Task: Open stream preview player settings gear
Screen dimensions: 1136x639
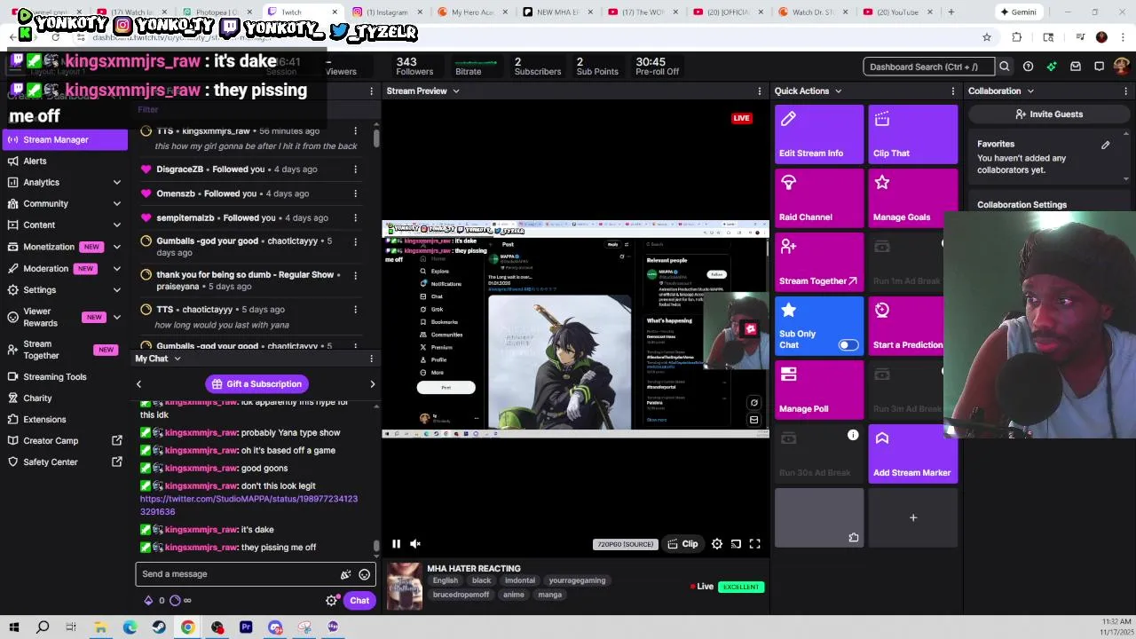Action: [717, 544]
